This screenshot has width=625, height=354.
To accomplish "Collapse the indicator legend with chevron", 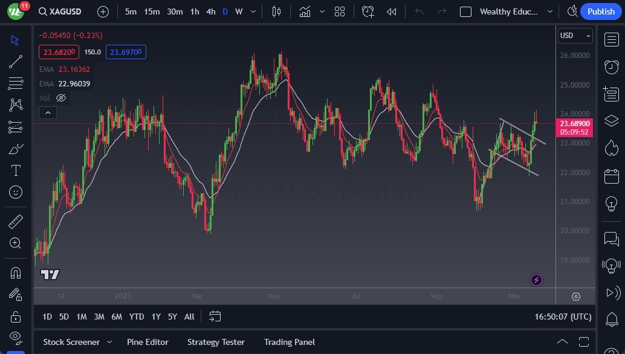I will pyautogui.click(x=47, y=112).
